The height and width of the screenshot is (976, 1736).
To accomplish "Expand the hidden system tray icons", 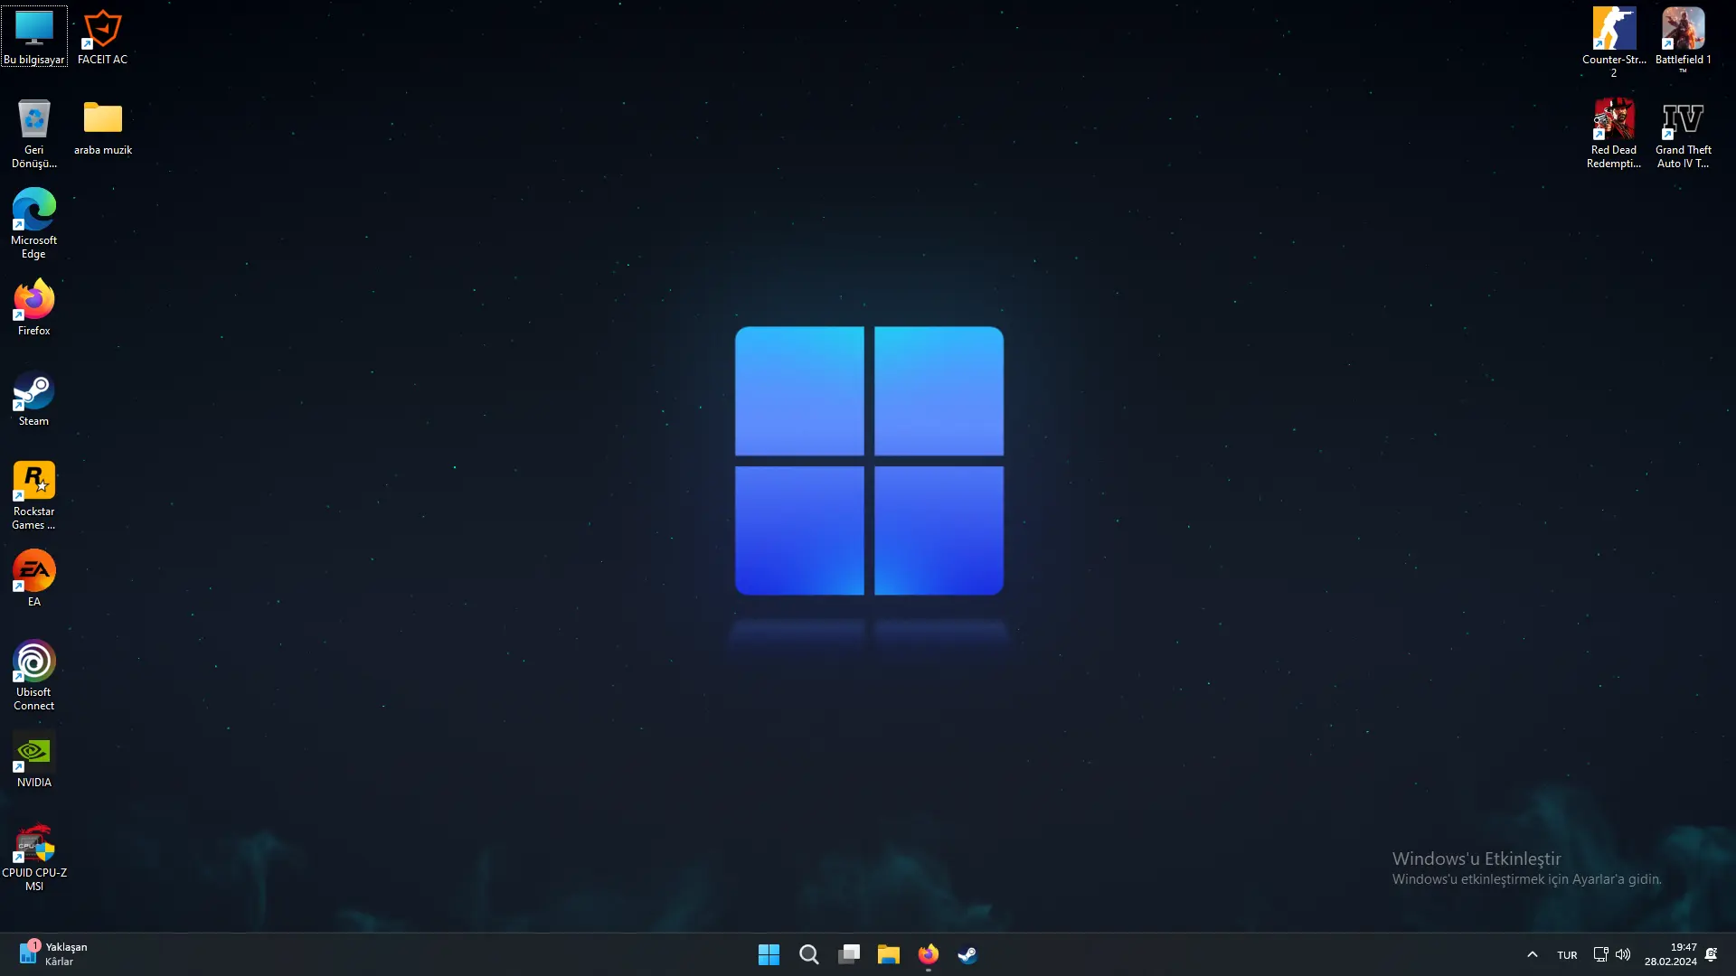I will pyautogui.click(x=1532, y=954).
